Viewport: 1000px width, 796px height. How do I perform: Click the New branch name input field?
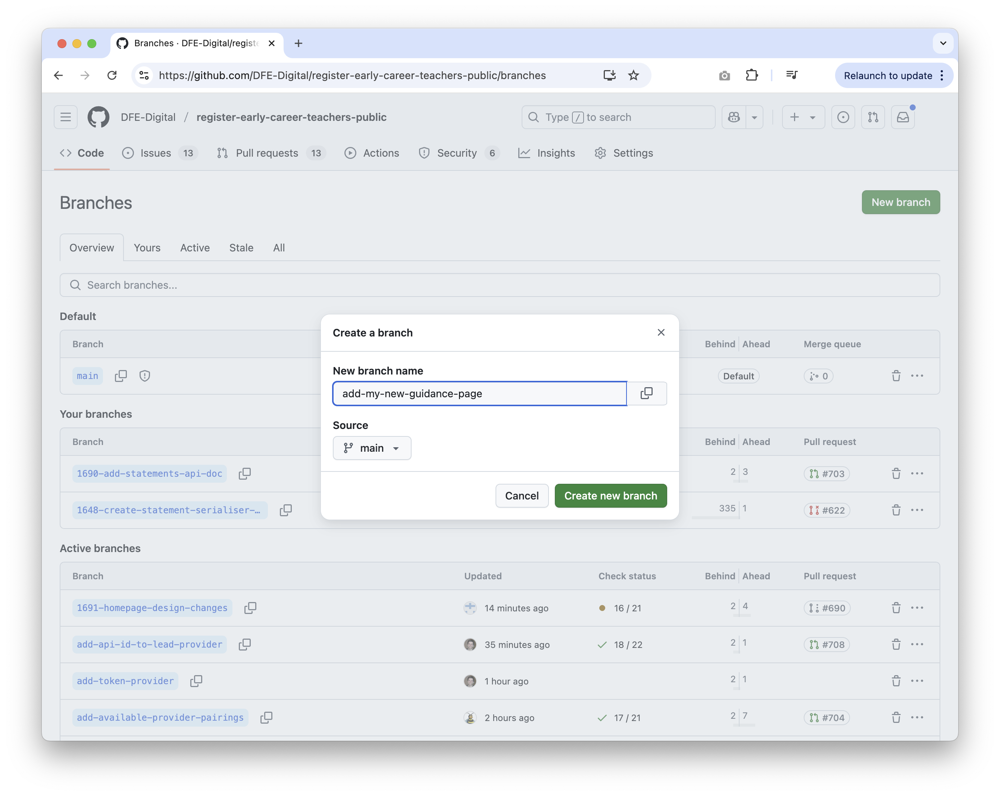pos(479,394)
